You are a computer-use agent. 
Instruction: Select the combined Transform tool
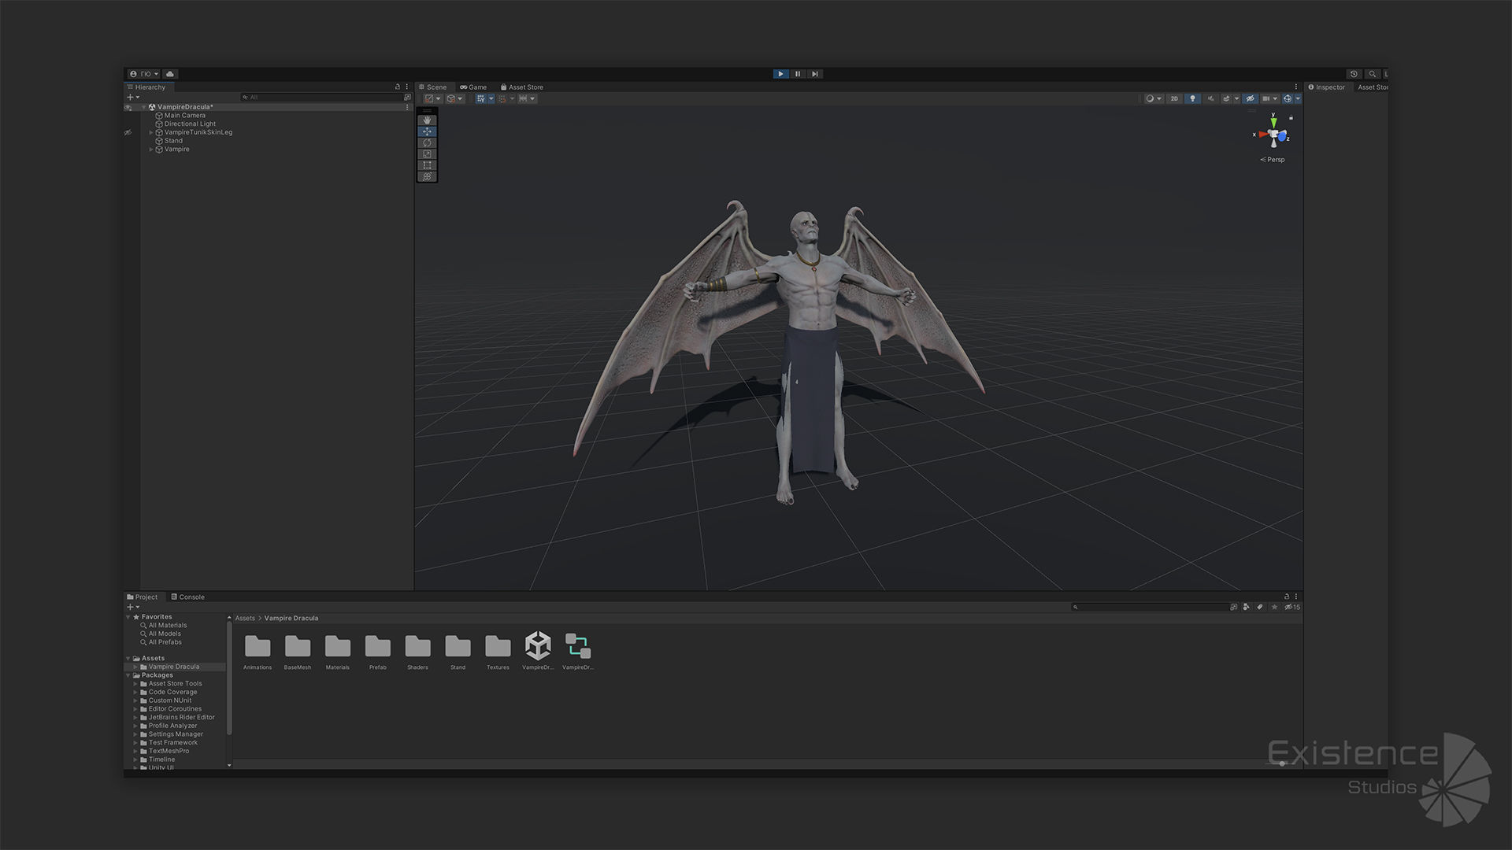pos(427,176)
